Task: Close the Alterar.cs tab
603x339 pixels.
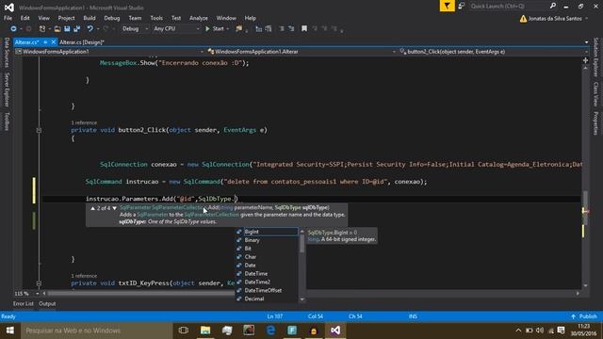Action: pyautogui.click(x=54, y=42)
